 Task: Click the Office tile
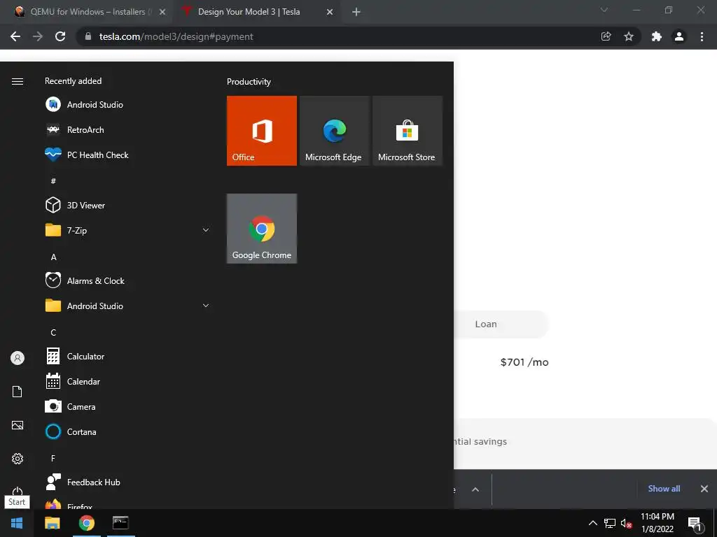click(x=262, y=131)
